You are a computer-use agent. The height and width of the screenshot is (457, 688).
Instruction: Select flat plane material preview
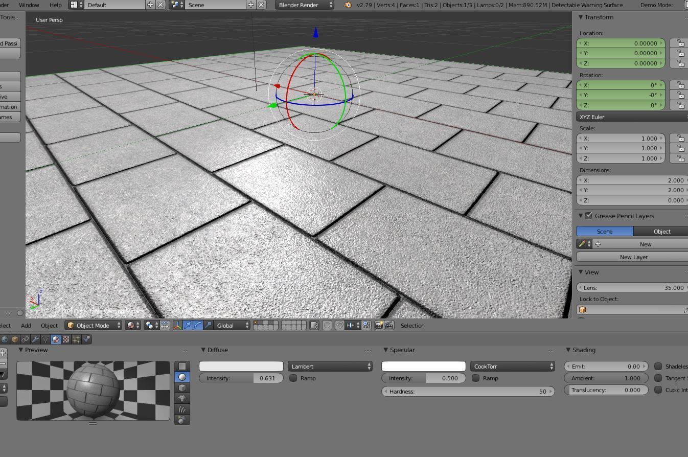pyautogui.click(x=182, y=366)
